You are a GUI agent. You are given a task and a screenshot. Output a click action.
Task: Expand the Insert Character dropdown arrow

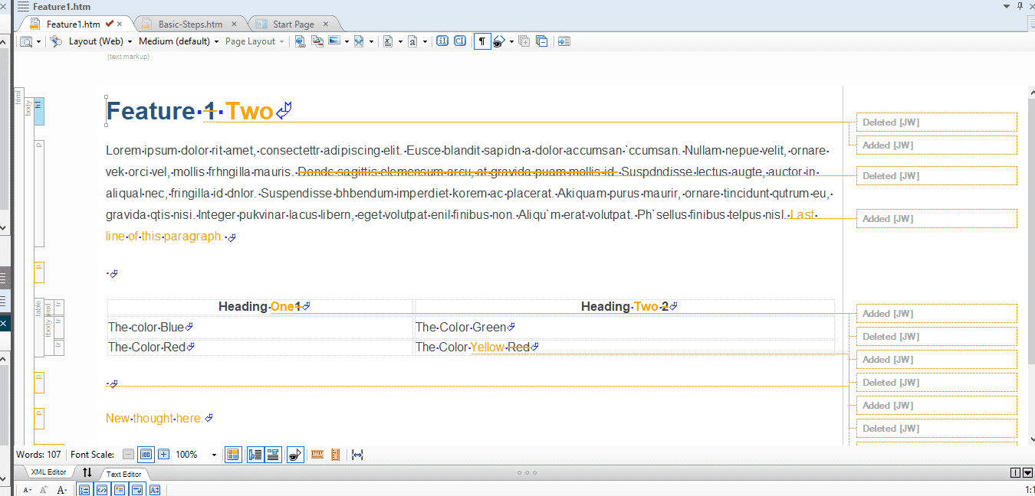(x=425, y=41)
